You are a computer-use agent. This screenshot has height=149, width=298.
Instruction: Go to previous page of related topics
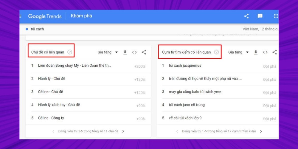(x=53, y=131)
